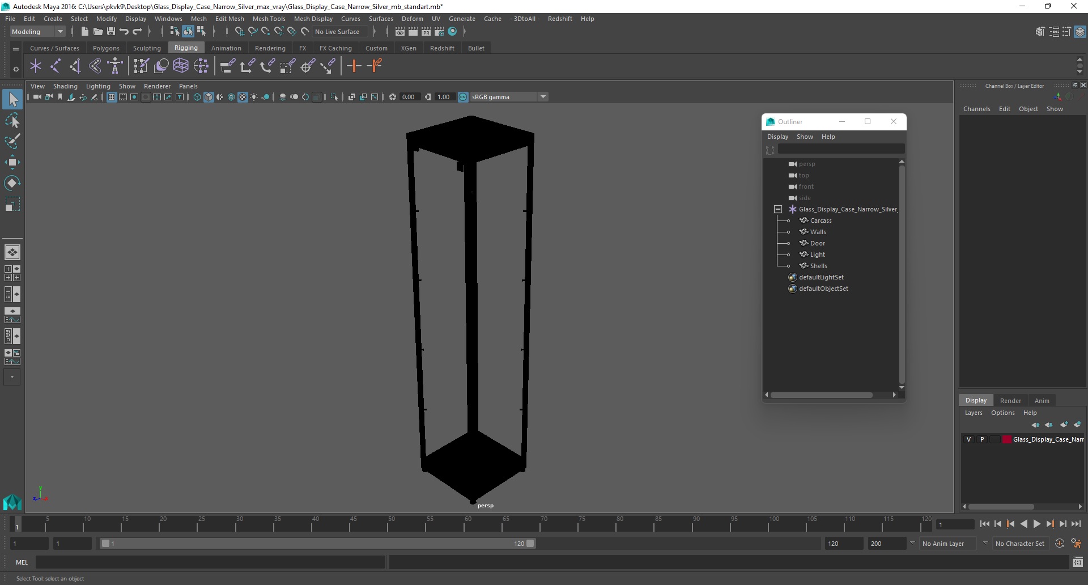Click the Single Perspective View layout icon

(x=12, y=252)
